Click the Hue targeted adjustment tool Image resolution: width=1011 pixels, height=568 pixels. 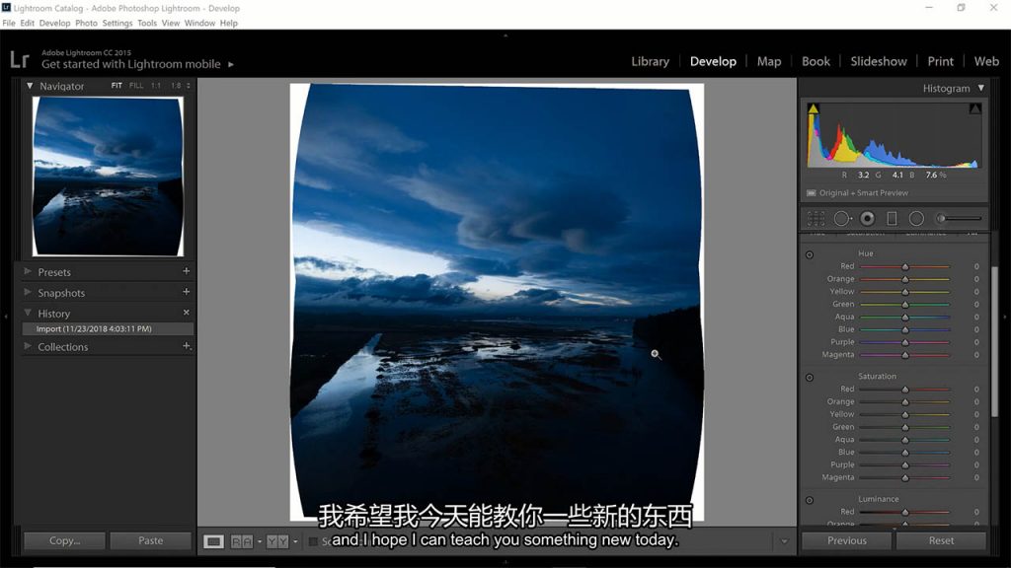810,255
